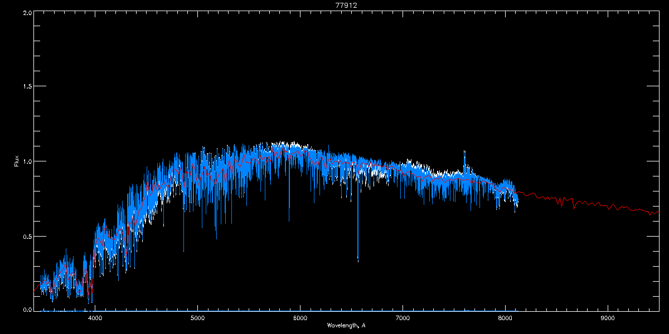
Task: Click the 1.0 y-axis tick label
Action: tap(27, 161)
